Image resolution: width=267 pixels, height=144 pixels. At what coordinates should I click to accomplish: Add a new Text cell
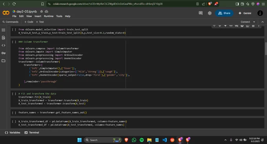coord(40,22)
